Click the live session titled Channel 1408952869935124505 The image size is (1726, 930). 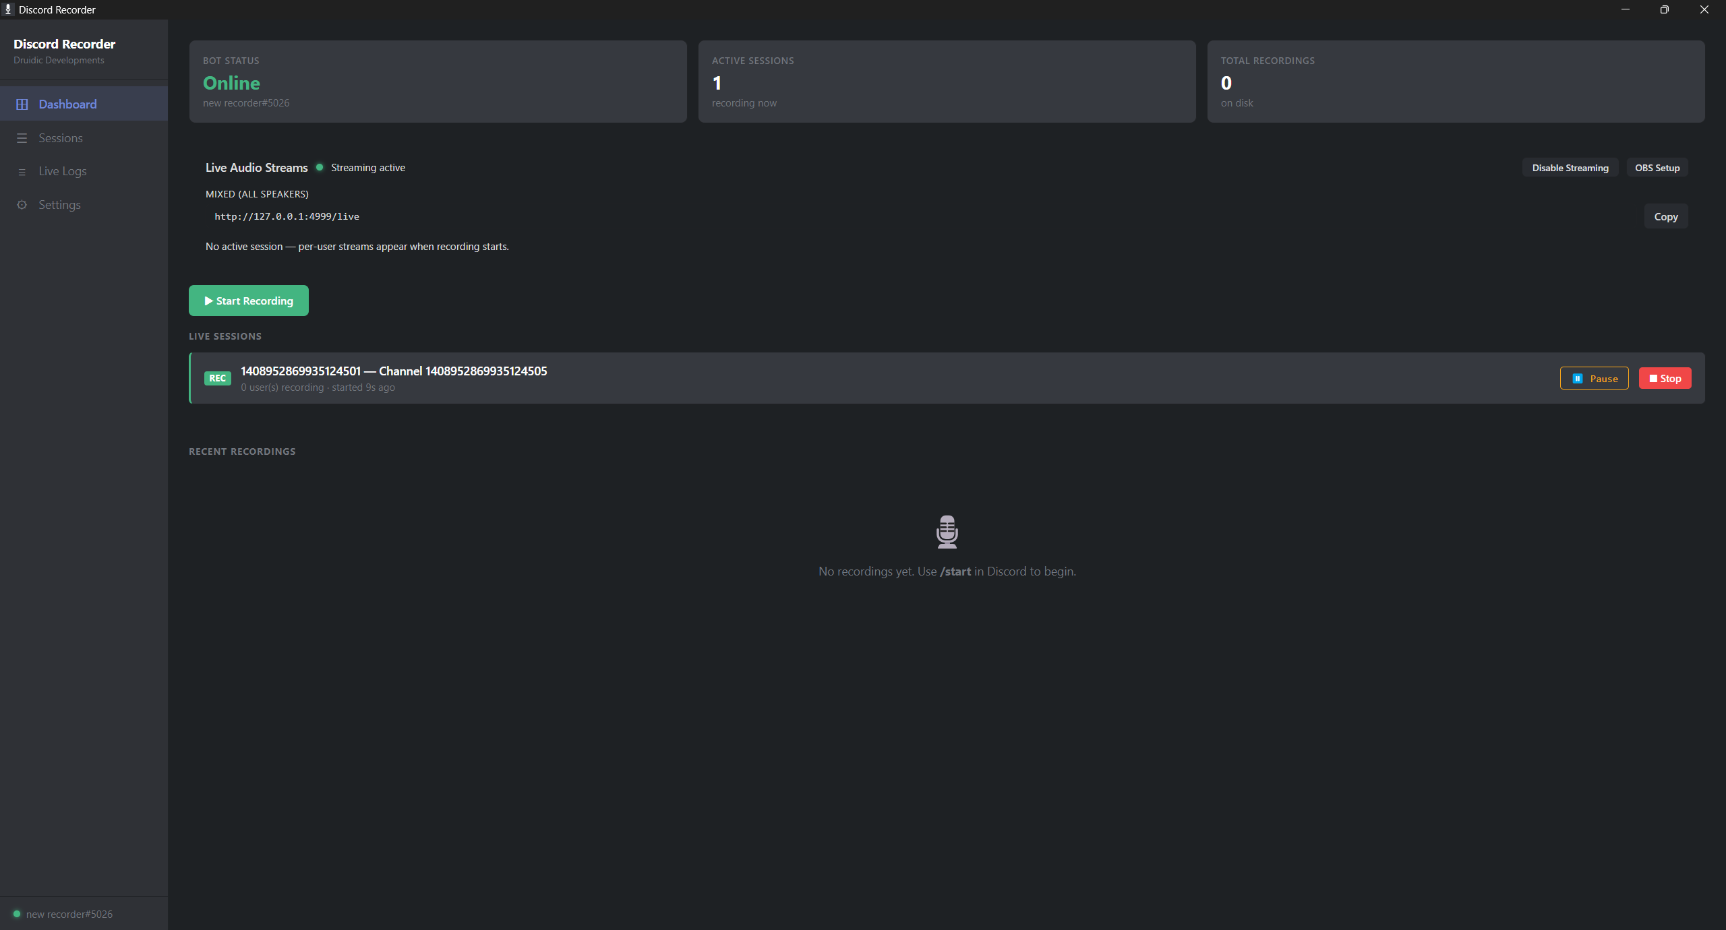click(394, 371)
